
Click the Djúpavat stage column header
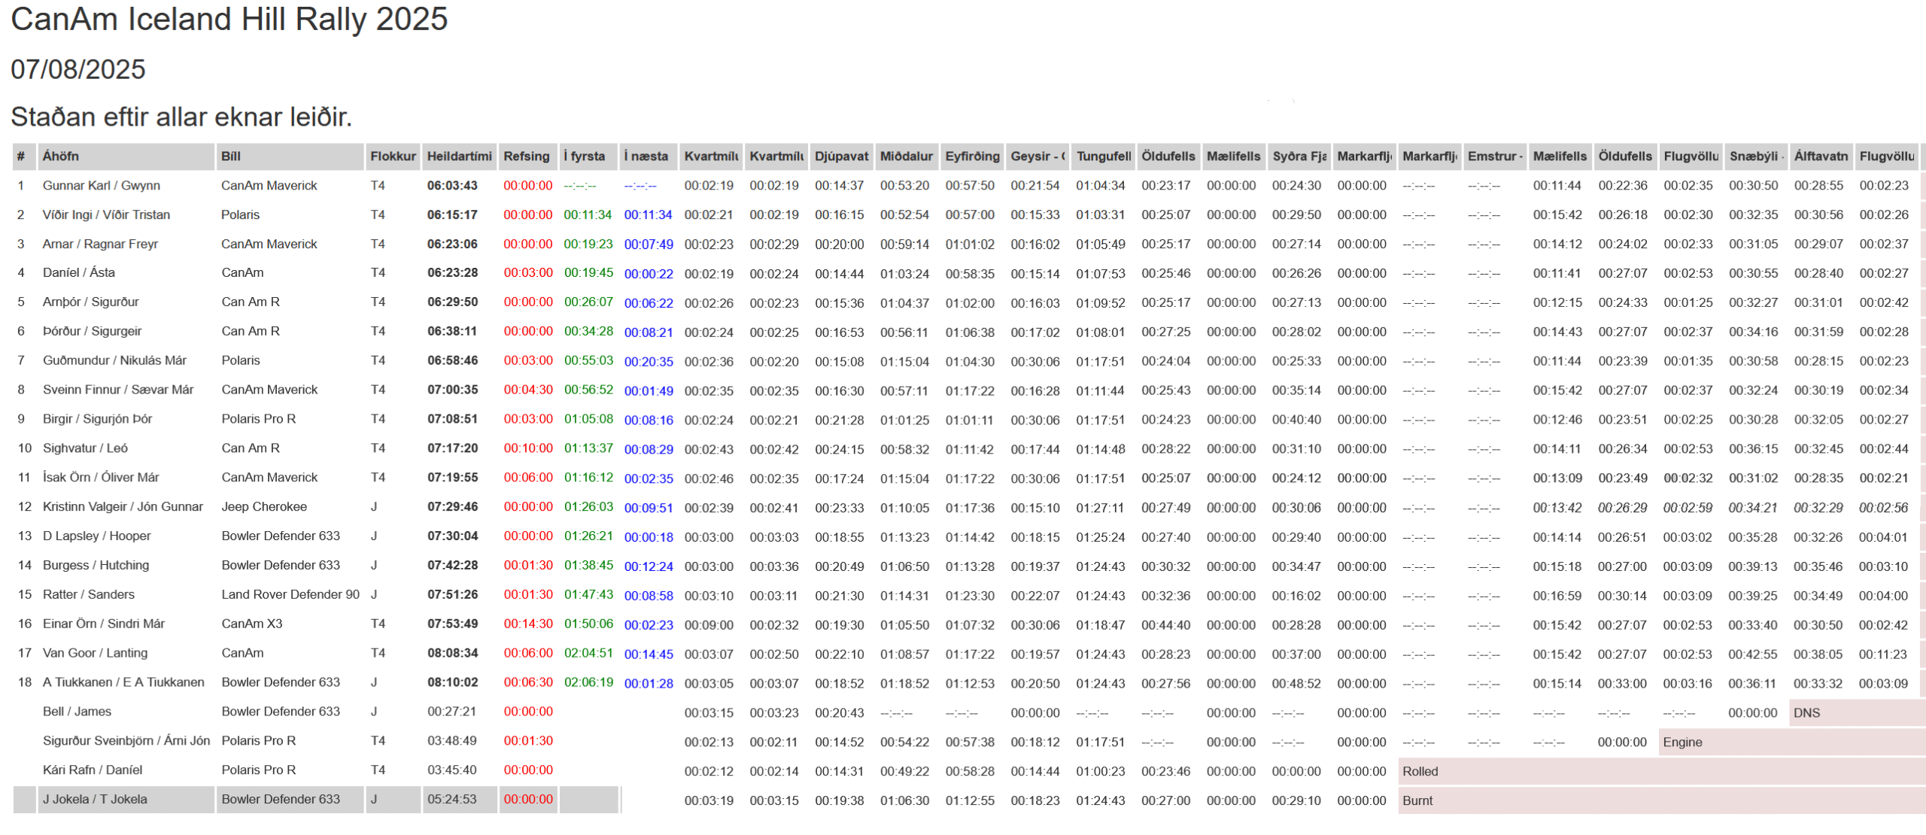[841, 156]
